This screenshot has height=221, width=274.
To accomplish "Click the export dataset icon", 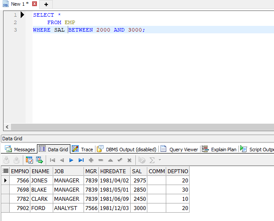I will pyautogui.click(x=40, y=160).
